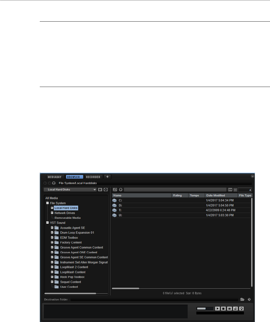The height and width of the screenshot is (322, 270).
Task: Select the D: drive icon
Action: (114, 205)
